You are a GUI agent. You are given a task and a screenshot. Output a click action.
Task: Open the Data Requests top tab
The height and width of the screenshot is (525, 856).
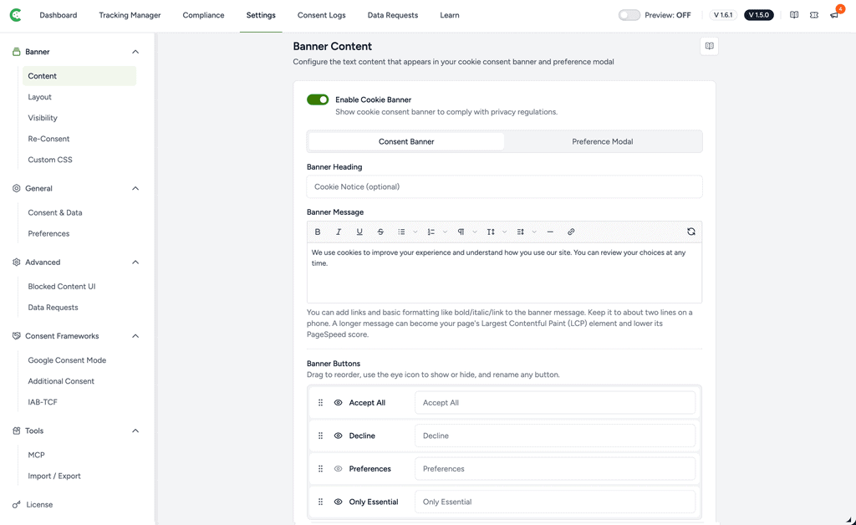(393, 15)
